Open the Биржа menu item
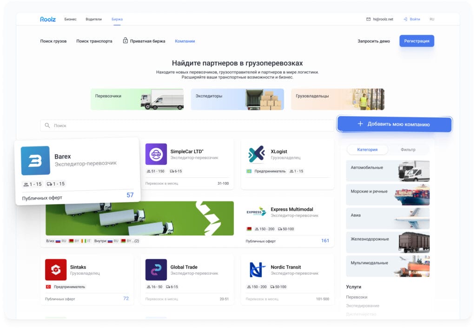The image size is (476, 331). coord(117,19)
